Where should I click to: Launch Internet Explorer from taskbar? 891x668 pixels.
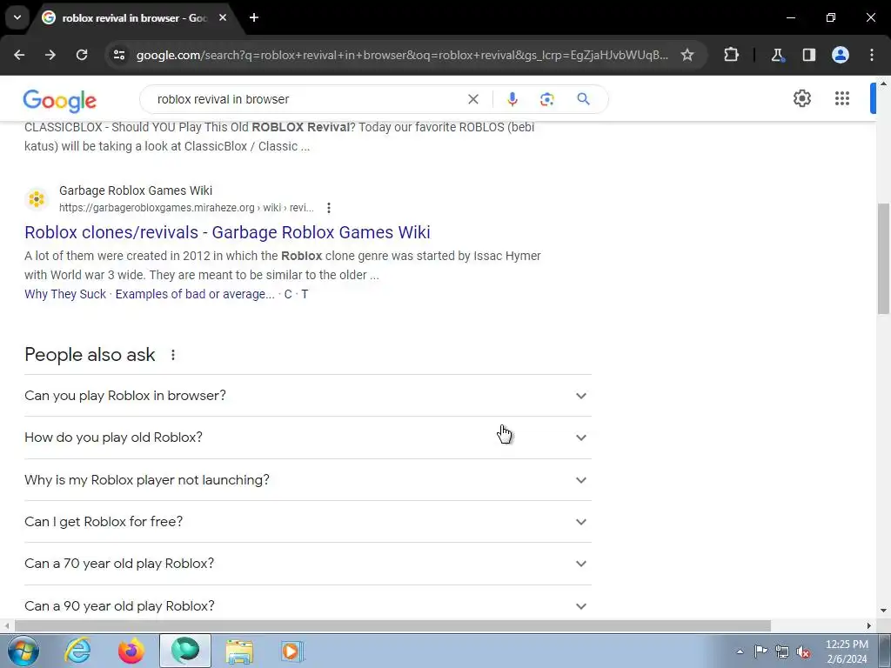77,651
